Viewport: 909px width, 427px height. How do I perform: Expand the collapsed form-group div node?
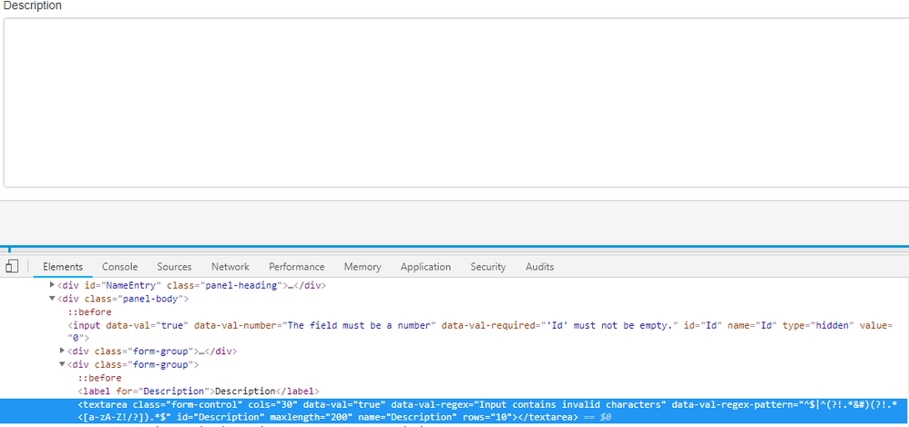62,351
